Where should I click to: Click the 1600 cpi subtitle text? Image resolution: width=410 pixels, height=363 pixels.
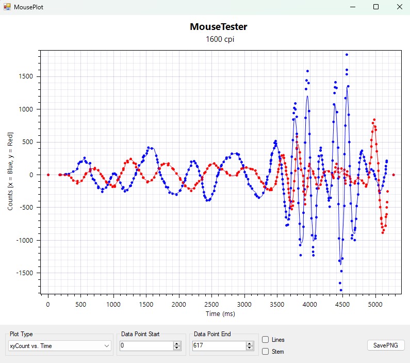click(218, 39)
